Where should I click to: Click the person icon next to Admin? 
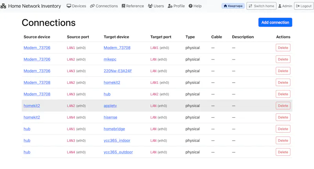(x=280, y=6)
